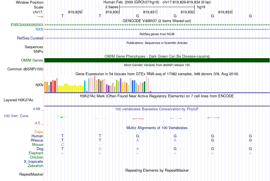Click the Scale track label
The height and width of the screenshot is (181, 270).
pos(38,7)
